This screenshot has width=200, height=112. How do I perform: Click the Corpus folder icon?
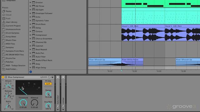click(x=33, y=31)
